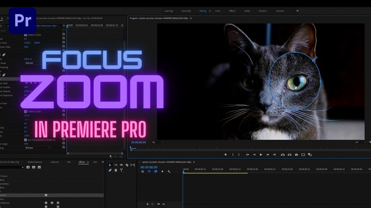
Task: Open the Bilinear sampling dropdown
Action: point(37,148)
